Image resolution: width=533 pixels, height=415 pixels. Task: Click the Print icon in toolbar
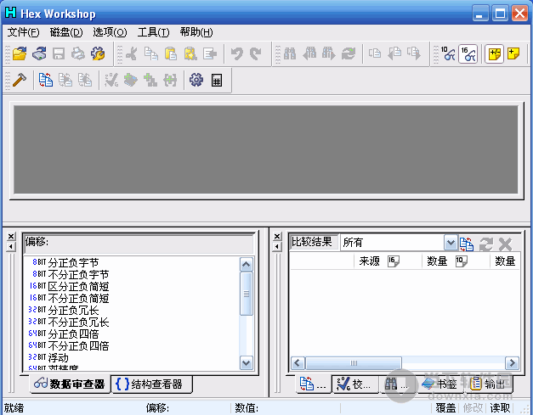(x=78, y=53)
